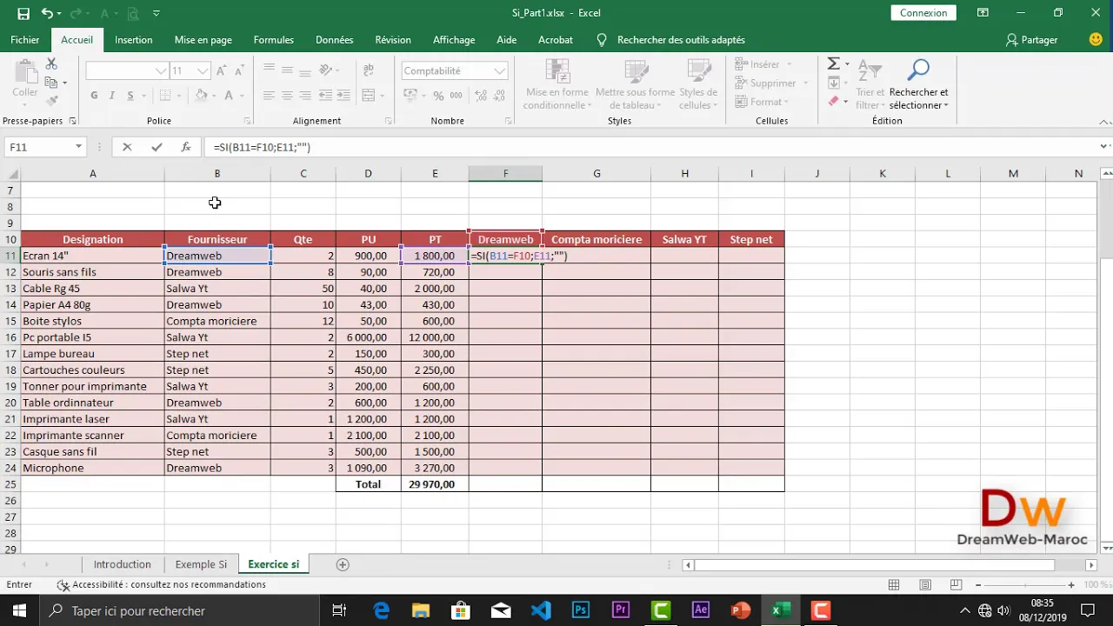Screen dimensions: 1113x626
Task: Switch to the Formules ribbon tab
Action: [x=274, y=40]
